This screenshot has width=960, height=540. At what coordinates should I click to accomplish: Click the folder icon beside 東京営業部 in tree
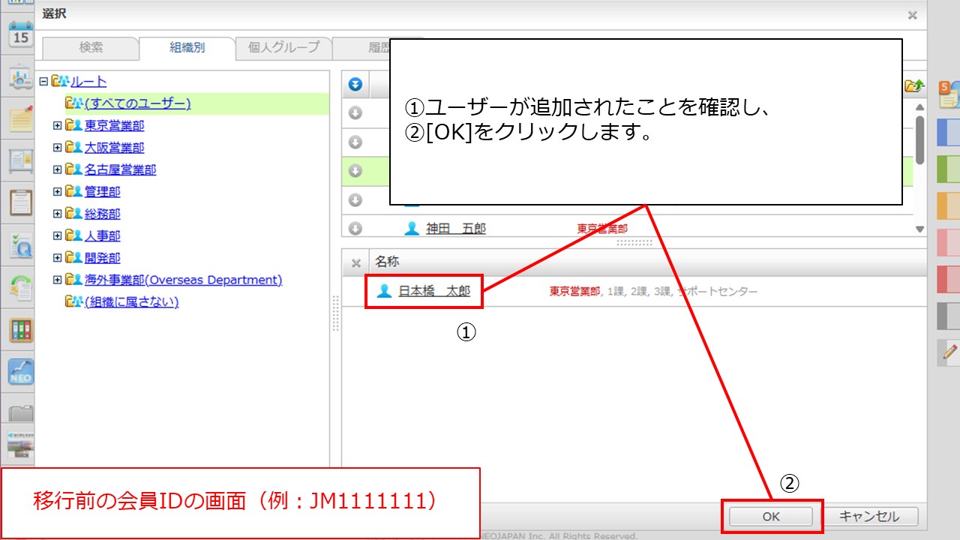point(73,125)
